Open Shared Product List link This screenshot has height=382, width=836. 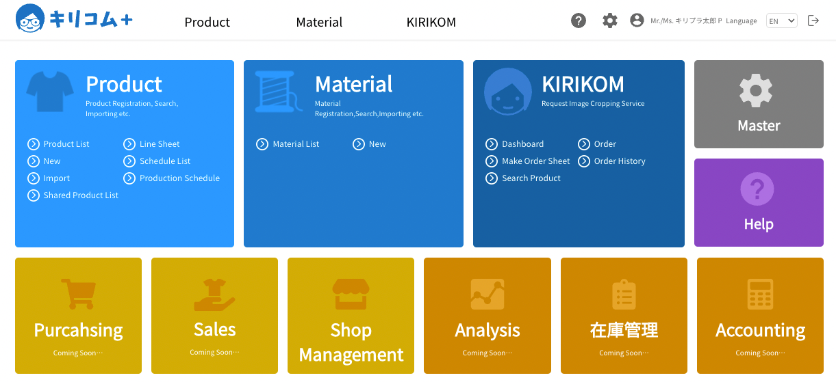tap(81, 195)
